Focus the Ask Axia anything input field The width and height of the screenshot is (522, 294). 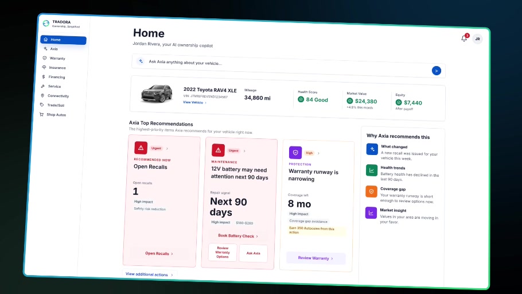coord(287,65)
